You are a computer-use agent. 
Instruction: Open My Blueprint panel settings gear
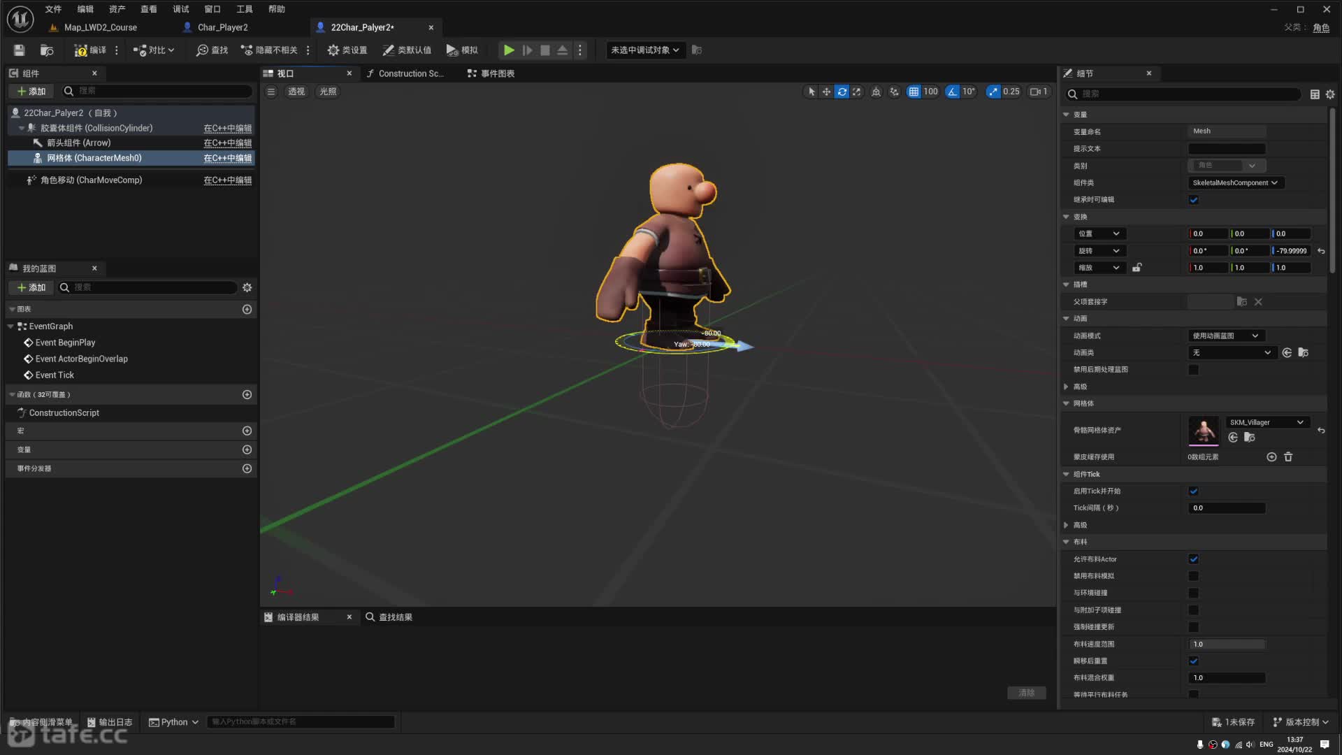[247, 287]
